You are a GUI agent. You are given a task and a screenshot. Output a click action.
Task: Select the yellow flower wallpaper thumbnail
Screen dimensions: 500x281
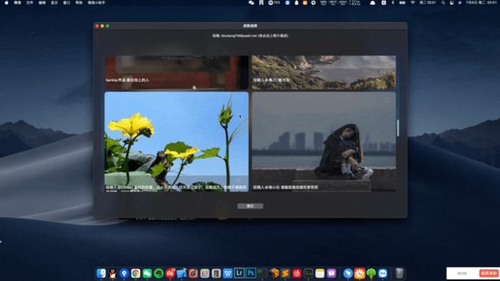pos(176,142)
